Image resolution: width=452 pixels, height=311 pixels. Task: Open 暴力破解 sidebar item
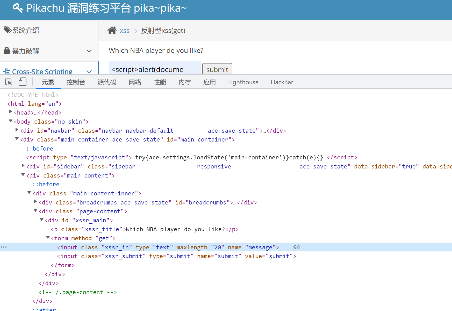point(49,51)
